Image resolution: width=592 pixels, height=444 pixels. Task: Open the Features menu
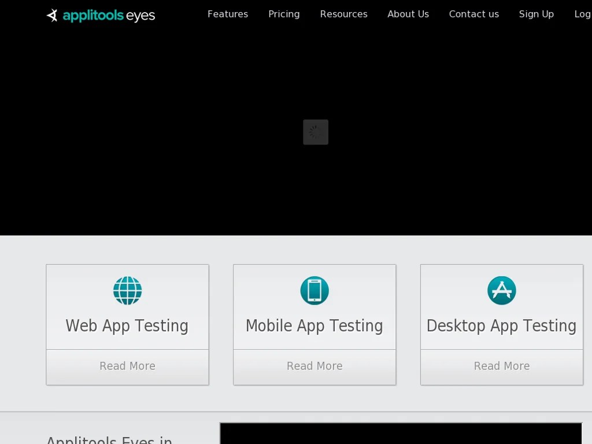227,14
